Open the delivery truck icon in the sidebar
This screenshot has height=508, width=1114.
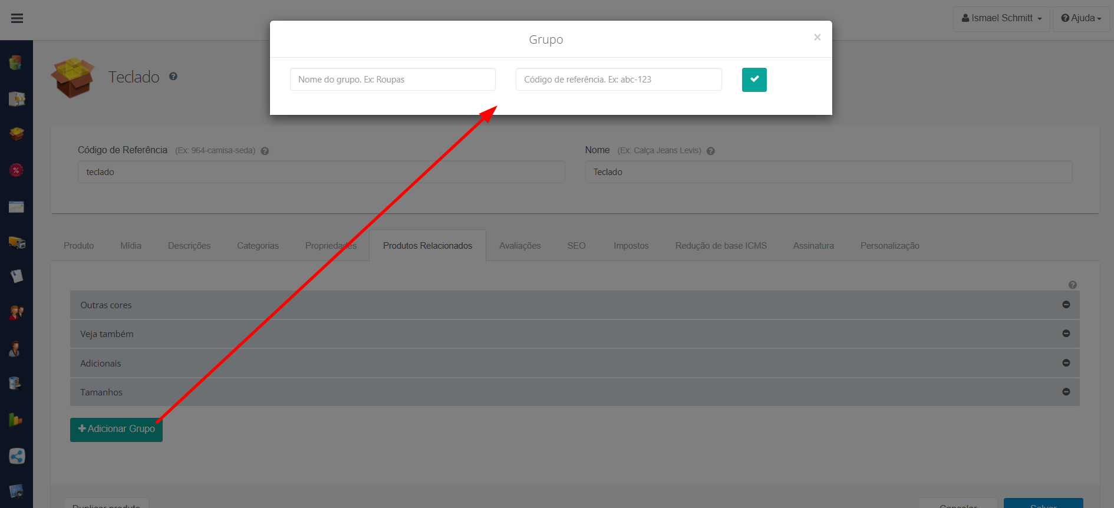click(x=17, y=242)
